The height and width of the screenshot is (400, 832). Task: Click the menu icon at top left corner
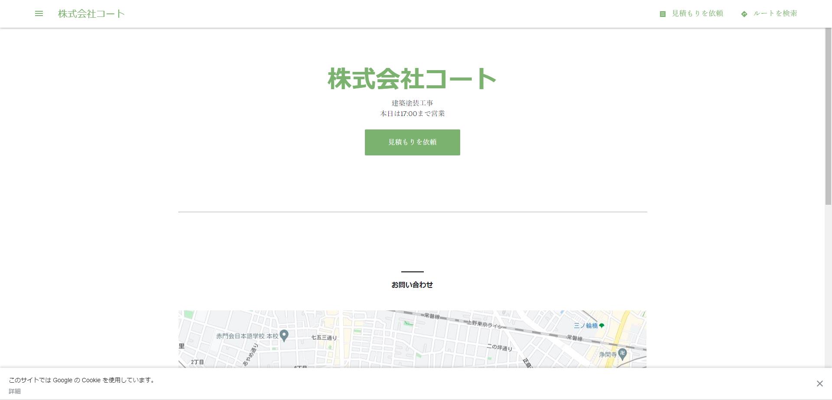pyautogui.click(x=39, y=13)
